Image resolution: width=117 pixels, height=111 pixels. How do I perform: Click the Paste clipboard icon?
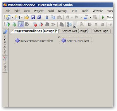point(59,17)
